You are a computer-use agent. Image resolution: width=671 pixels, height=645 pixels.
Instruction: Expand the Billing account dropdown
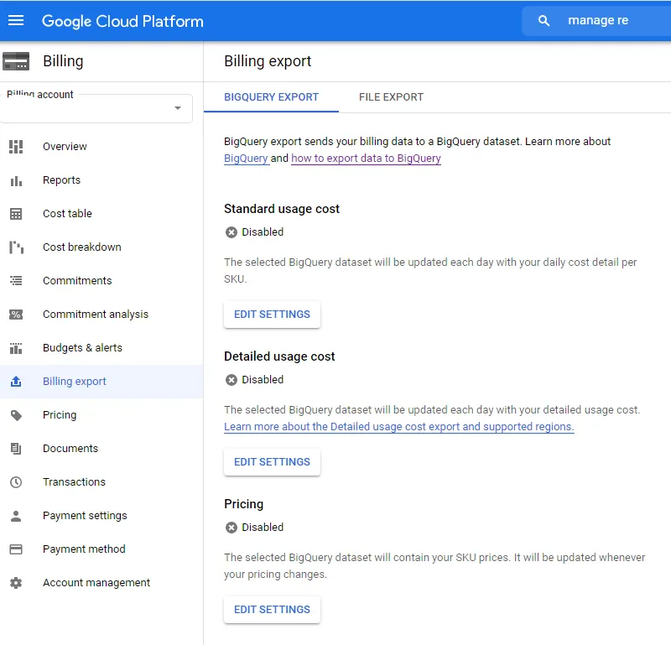[x=177, y=108]
